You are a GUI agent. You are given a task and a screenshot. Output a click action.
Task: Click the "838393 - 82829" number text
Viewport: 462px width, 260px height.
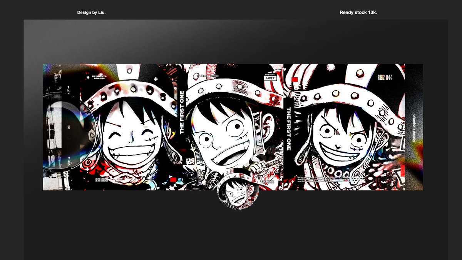[x=208, y=76]
